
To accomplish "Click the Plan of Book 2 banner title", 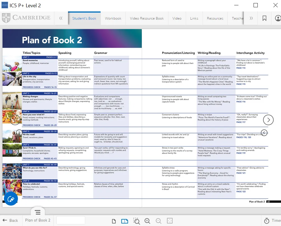I will click(52, 40).
